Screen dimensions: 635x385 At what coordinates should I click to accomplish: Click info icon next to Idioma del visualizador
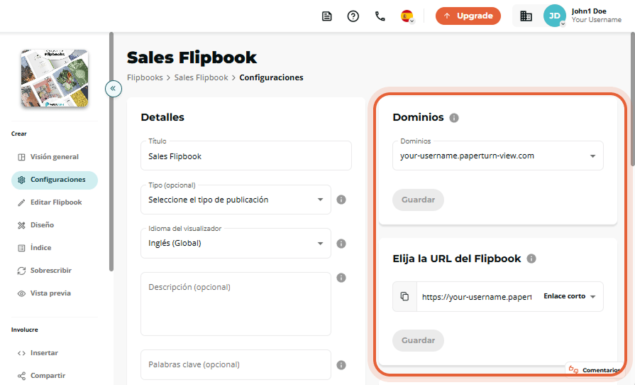point(341,244)
